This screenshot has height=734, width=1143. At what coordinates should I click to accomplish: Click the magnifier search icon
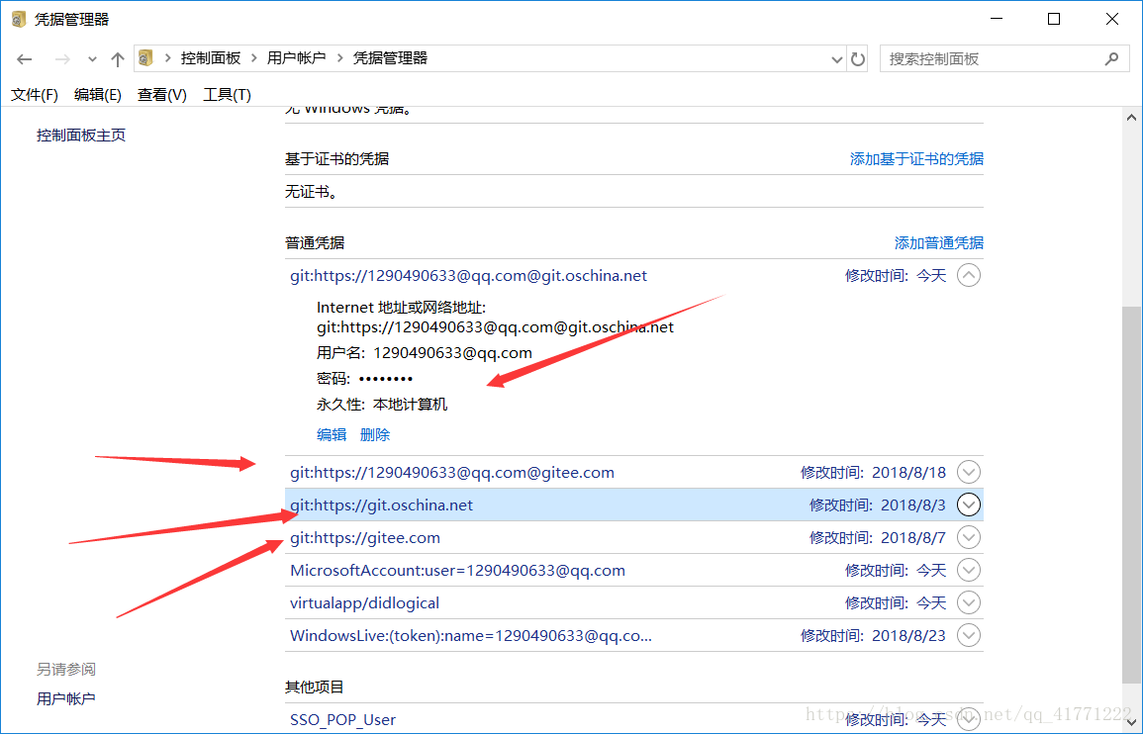pos(1111,58)
